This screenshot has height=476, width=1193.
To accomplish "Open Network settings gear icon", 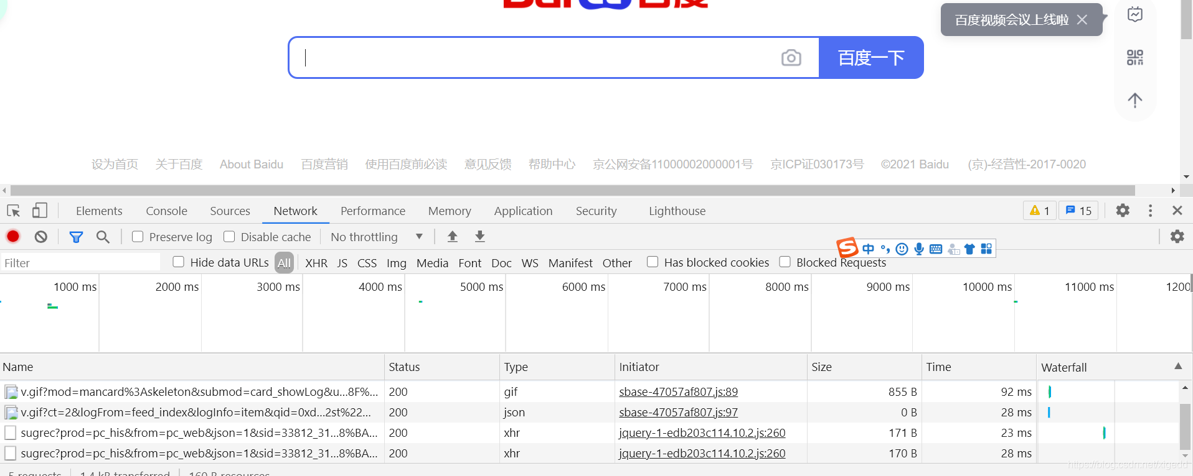I will pyautogui.click(x=1177, y=236).
